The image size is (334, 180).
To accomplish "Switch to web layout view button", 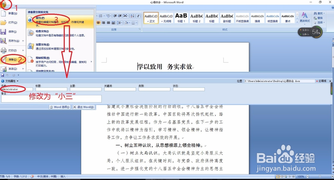I will (286, 177).
